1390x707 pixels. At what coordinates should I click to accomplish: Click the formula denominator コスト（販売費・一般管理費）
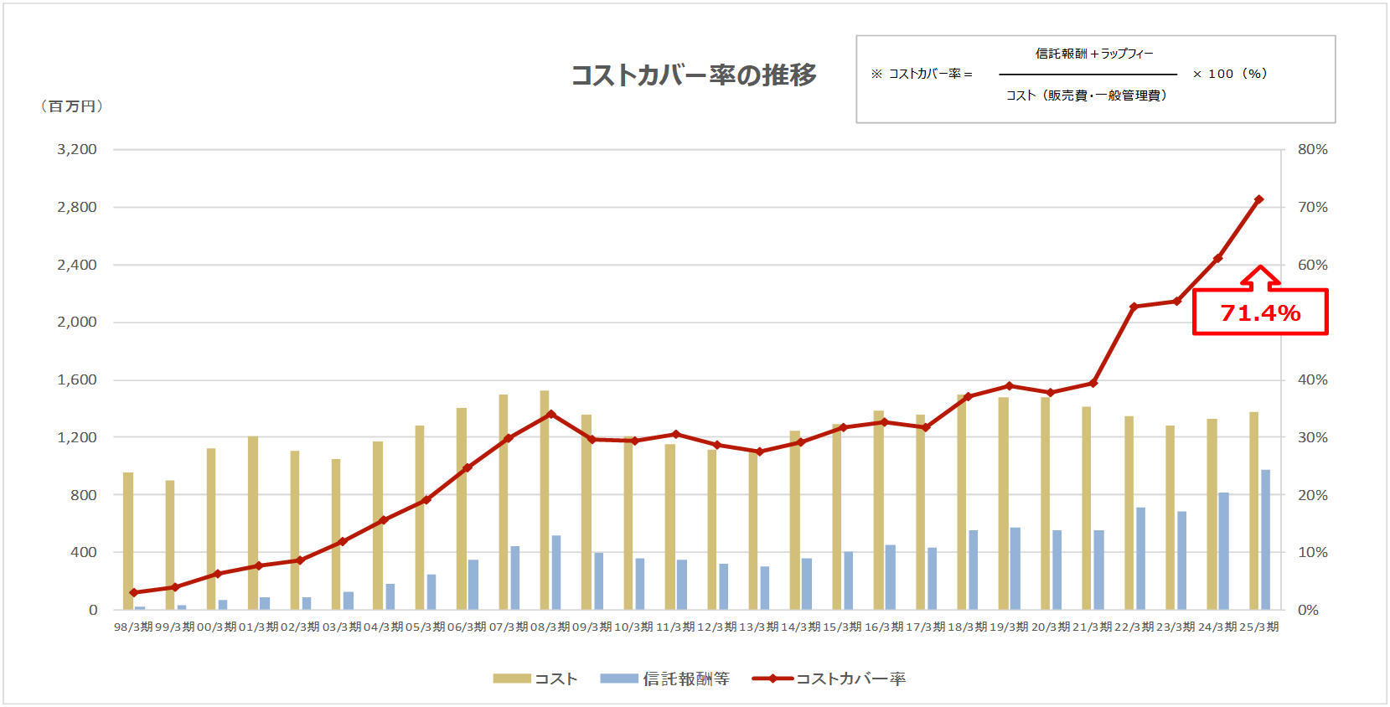point(1087,95)
